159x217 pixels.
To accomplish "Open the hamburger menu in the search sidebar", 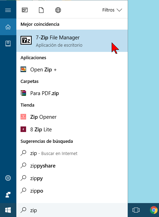I will 8,10.
